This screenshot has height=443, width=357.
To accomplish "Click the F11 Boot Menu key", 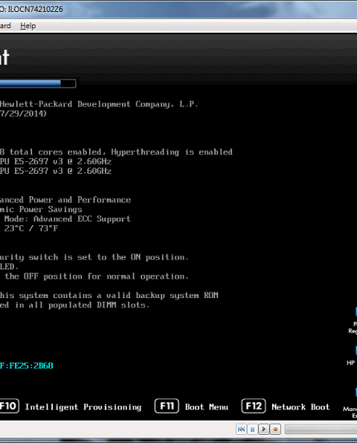I will pos(167,406).
